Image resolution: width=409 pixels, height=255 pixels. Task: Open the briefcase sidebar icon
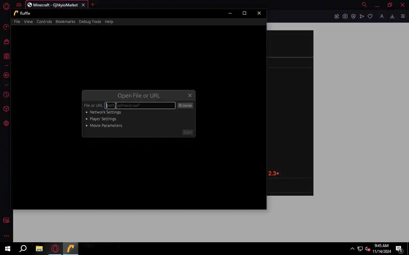coord(6,41)
